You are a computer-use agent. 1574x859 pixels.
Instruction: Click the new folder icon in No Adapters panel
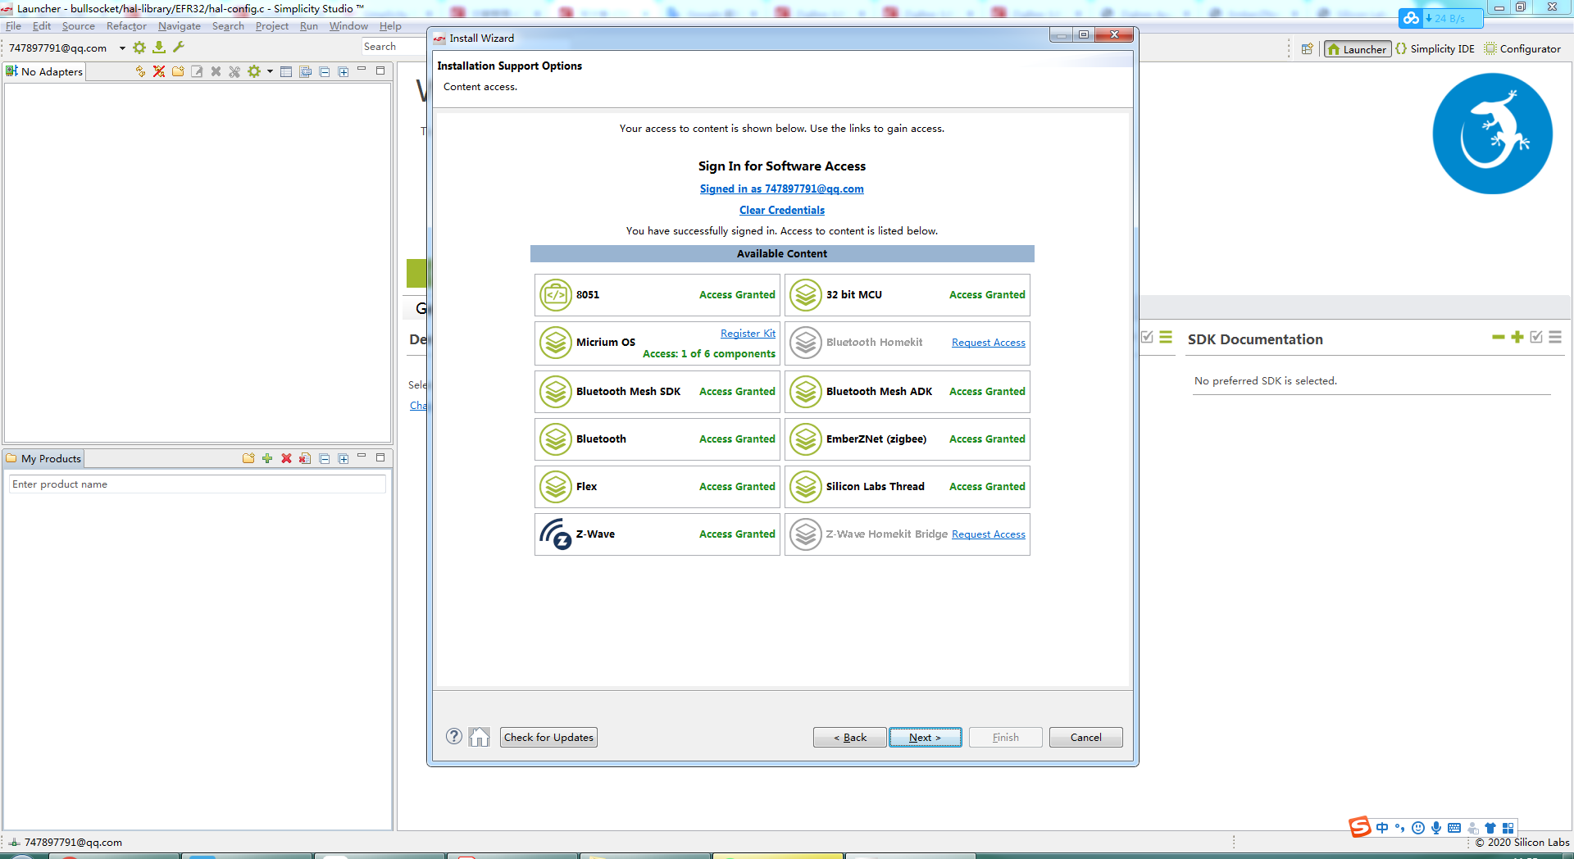[178, 71]
